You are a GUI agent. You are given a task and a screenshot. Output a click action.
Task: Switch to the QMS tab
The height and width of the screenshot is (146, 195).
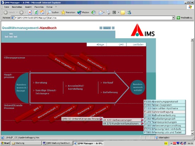(116, 45)
